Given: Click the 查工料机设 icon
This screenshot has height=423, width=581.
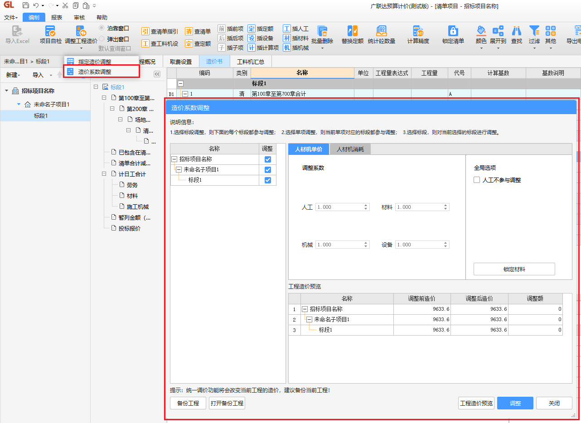Looking at the screenshot, I should [145, 43].
